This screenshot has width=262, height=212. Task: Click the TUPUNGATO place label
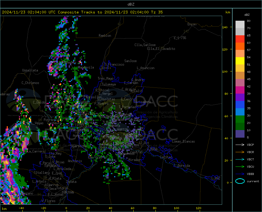(52, 166)
